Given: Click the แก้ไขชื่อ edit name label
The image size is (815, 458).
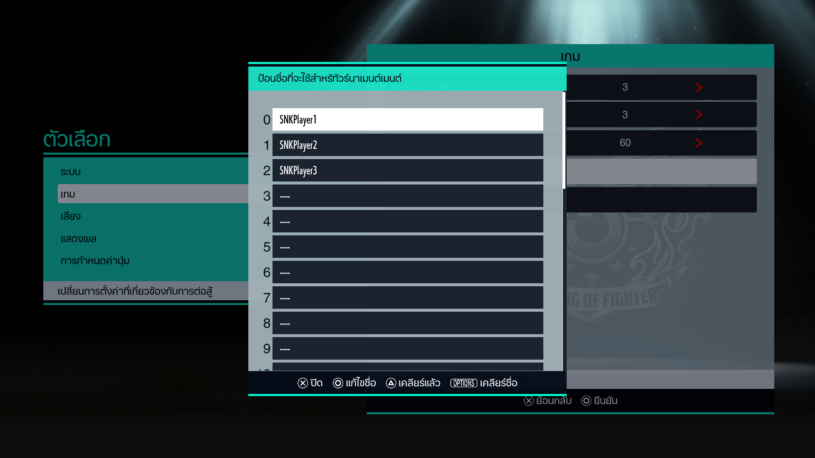Looking at the screenshot, I should (361, 383).
